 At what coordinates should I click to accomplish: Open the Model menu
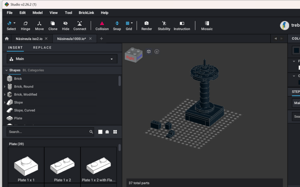[38, 13]
